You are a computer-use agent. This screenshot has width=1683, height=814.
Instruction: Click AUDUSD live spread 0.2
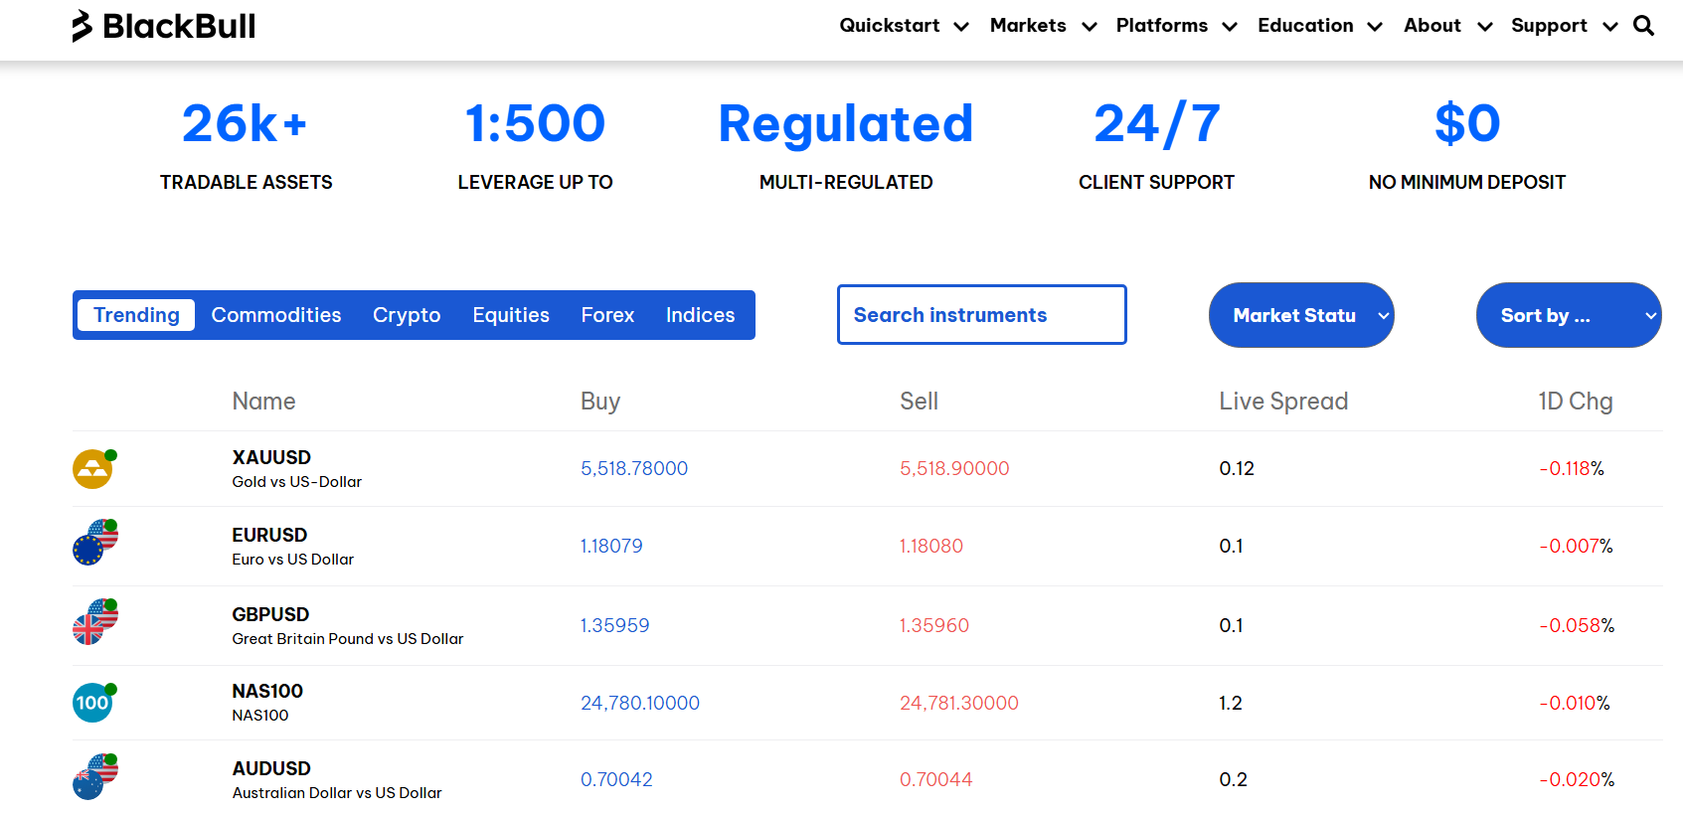click(x=1233, y=779)
